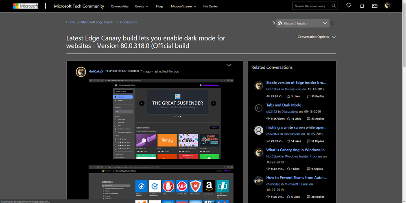
Task: Open How to Prevent Teams from Auto conversation
Action: (x=297, y=178)
